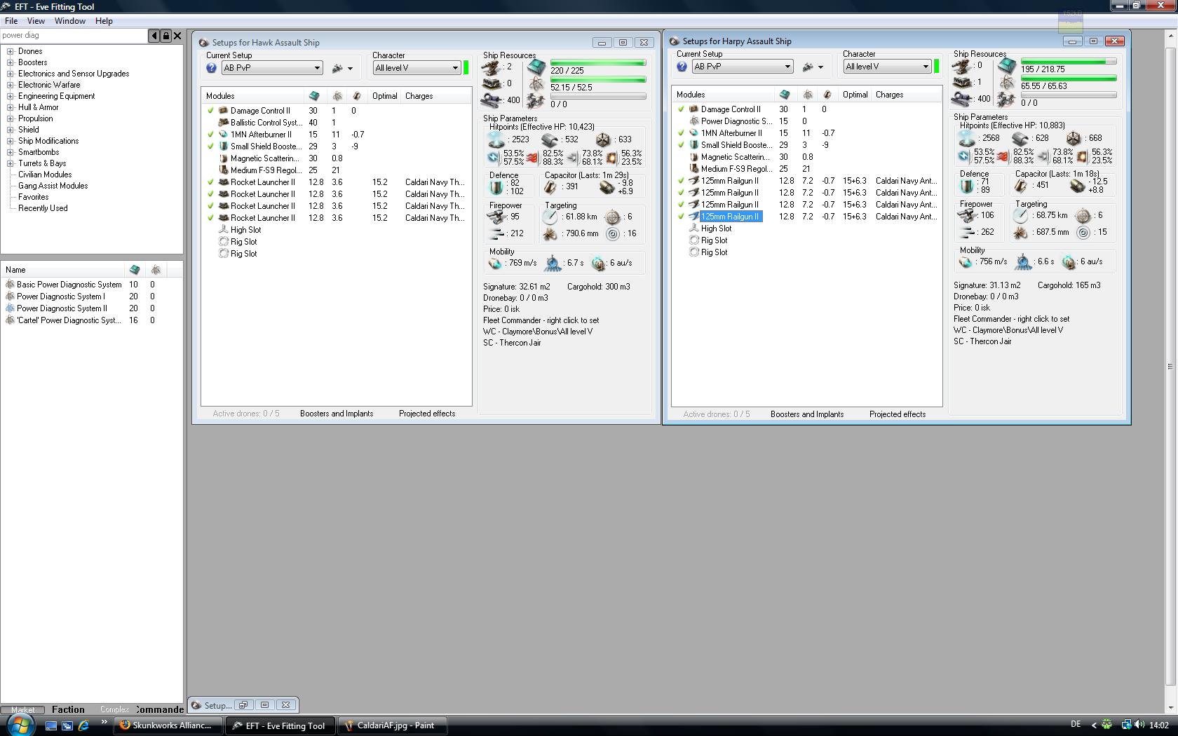Expand the Turrets & Bays category
Image resolution: width=1178 pixels, height=736 pixels.
[11, 163]
